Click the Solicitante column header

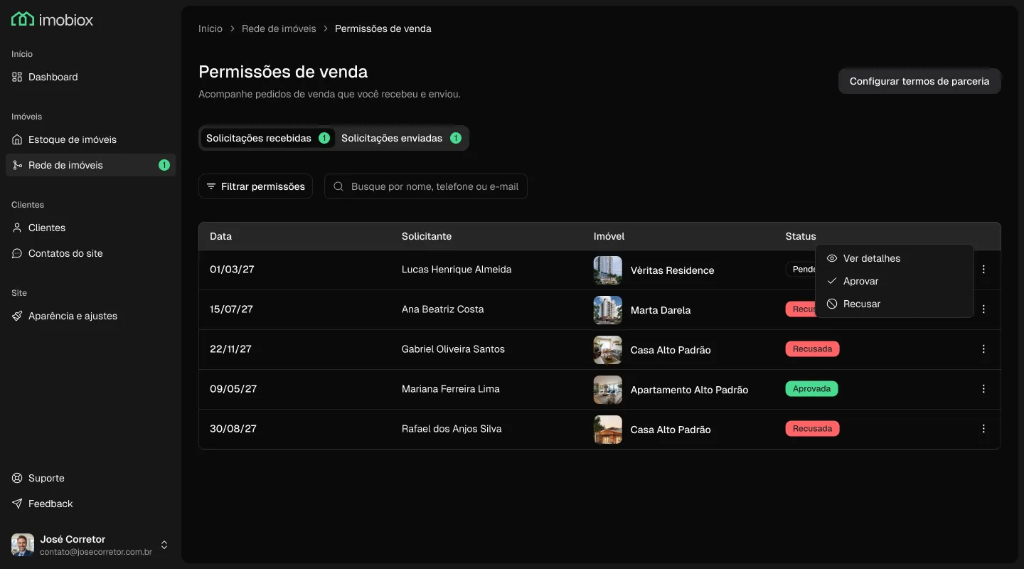point(427,236)
